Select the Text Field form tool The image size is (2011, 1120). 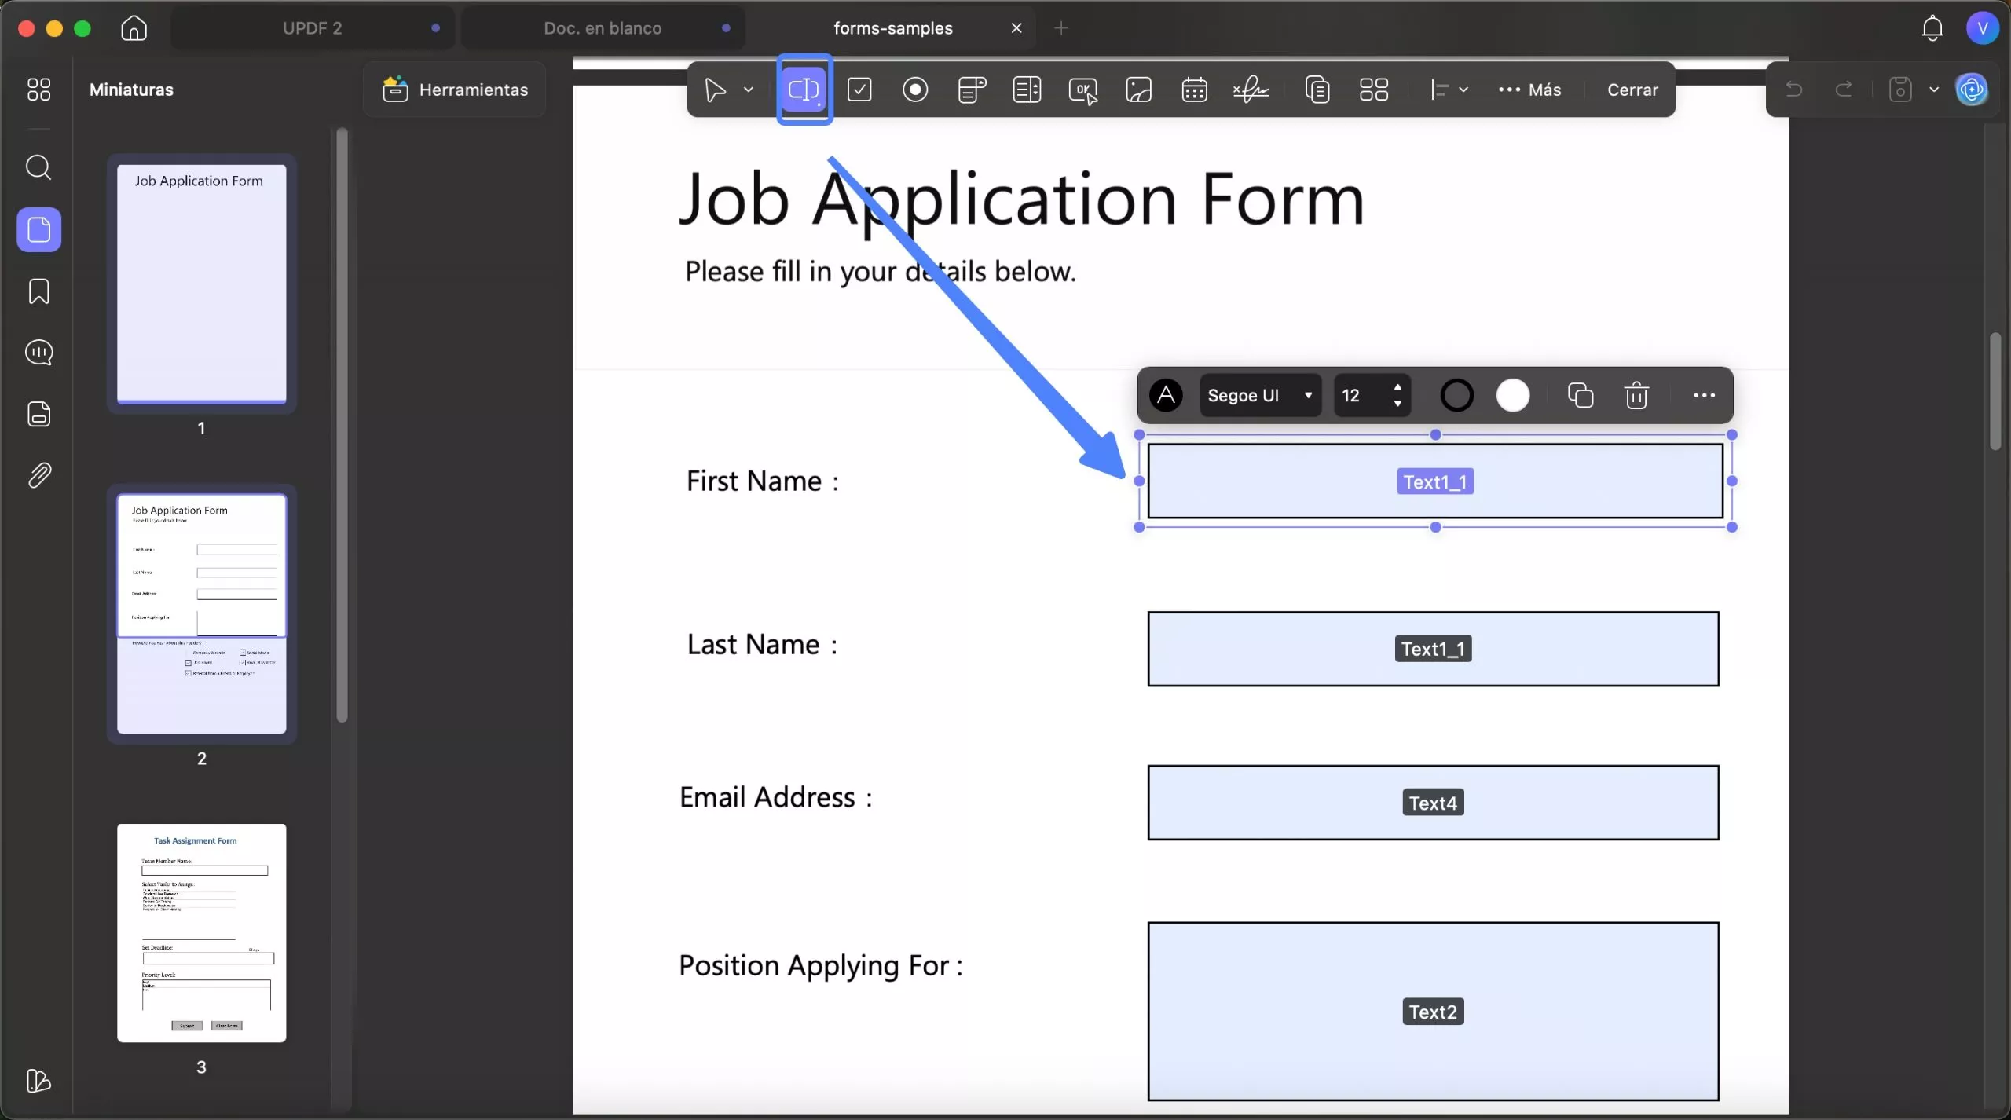[x=804, y=90]
